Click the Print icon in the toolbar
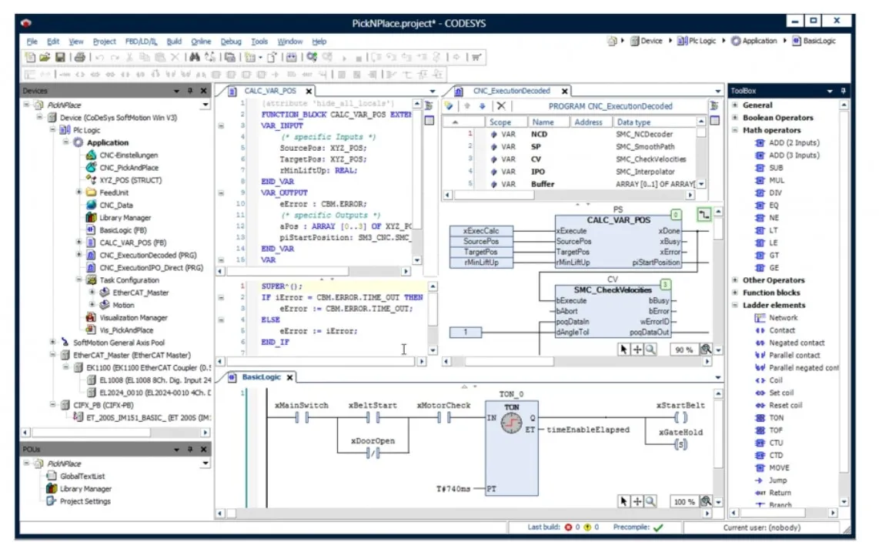Viewport: 879px width, 552px height. point(79,57)
